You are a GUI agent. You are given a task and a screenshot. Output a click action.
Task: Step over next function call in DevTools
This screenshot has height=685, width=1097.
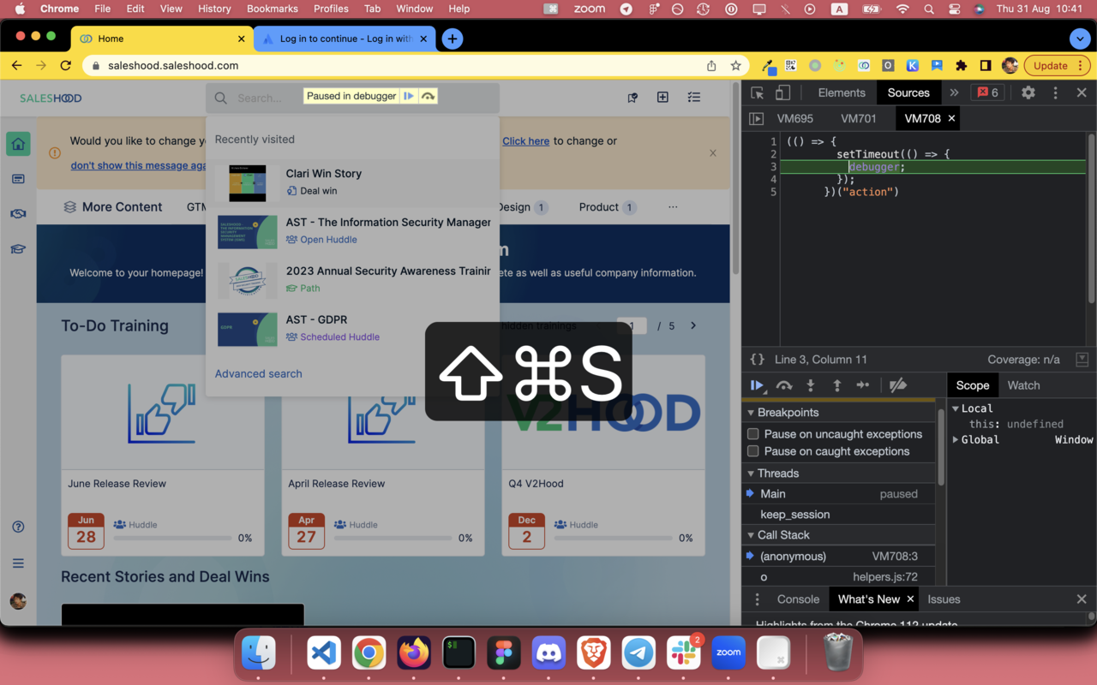(x=783, y=385)
